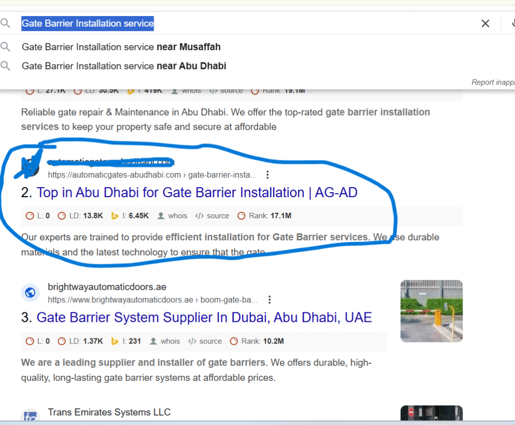Click whois link under result 2
Screen dimensions: 515x425
(x=178, y=216)
